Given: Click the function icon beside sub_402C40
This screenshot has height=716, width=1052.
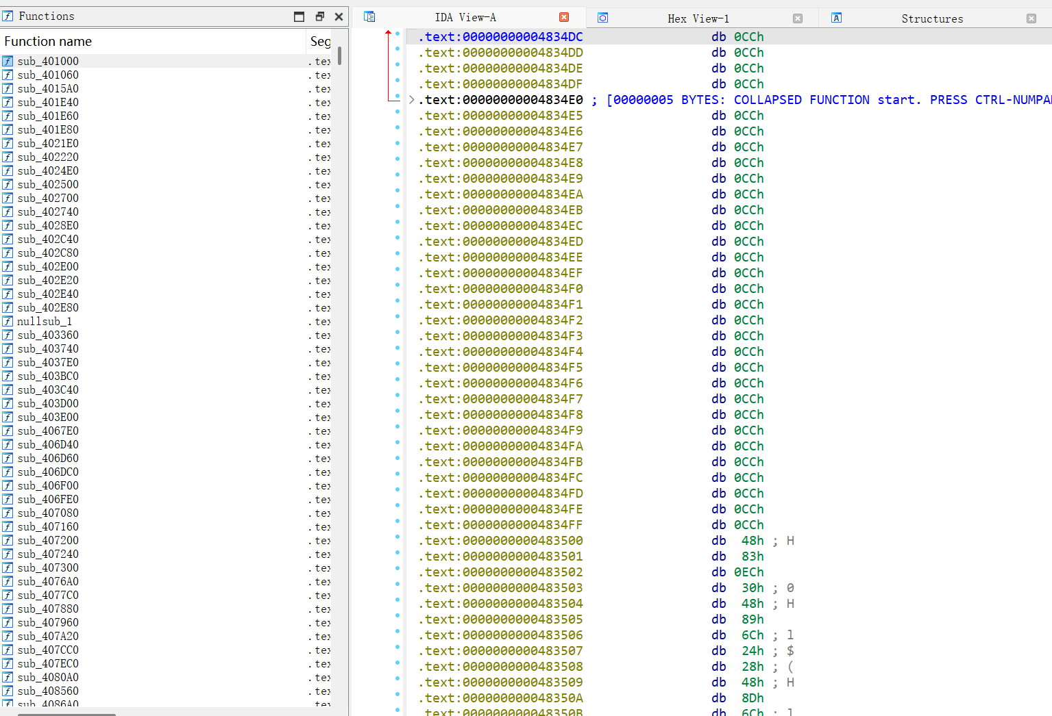Looking at the screenshot, I should tap(8, 239).
